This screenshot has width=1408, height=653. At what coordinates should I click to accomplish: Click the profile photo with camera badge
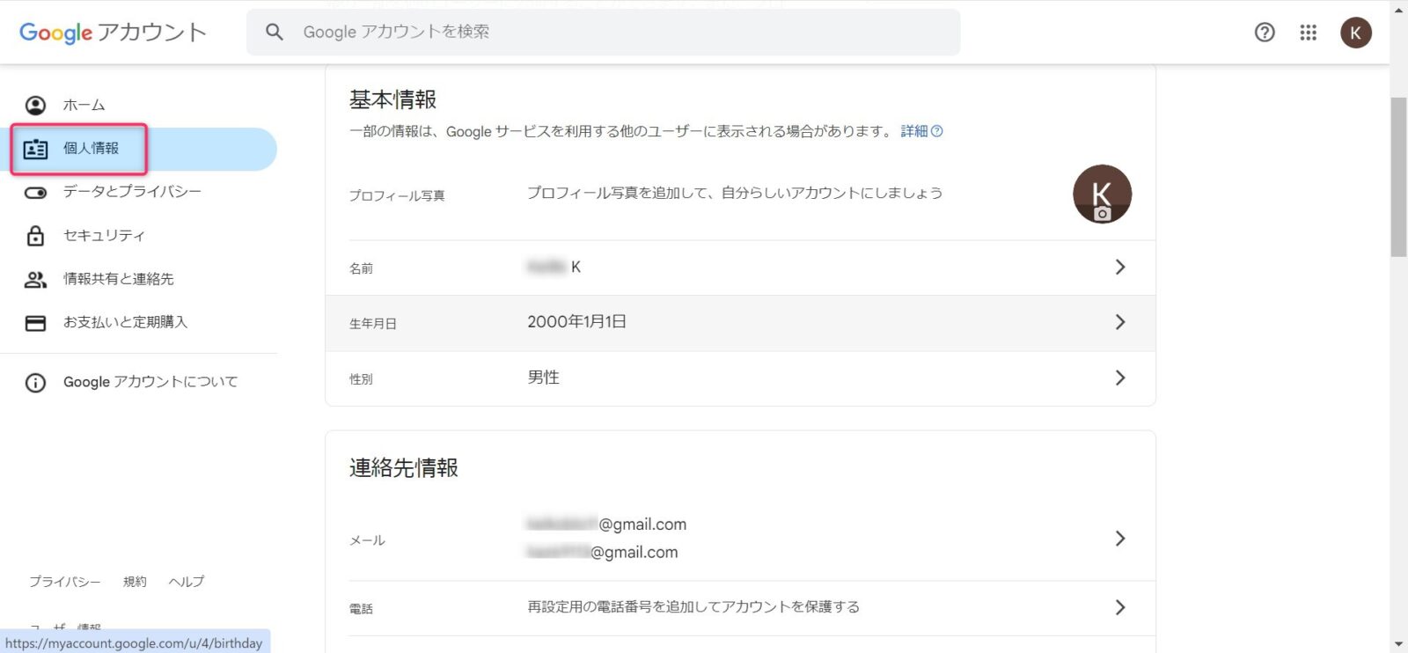point(1102,194)
